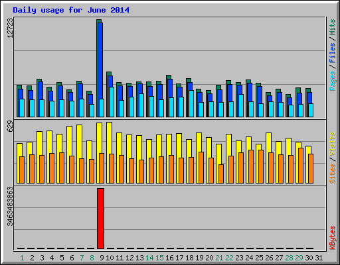This screenshot has width=340, height=265.
Task: Click the orange Sites bar for day 21
Action: click(x=221, y=174)
